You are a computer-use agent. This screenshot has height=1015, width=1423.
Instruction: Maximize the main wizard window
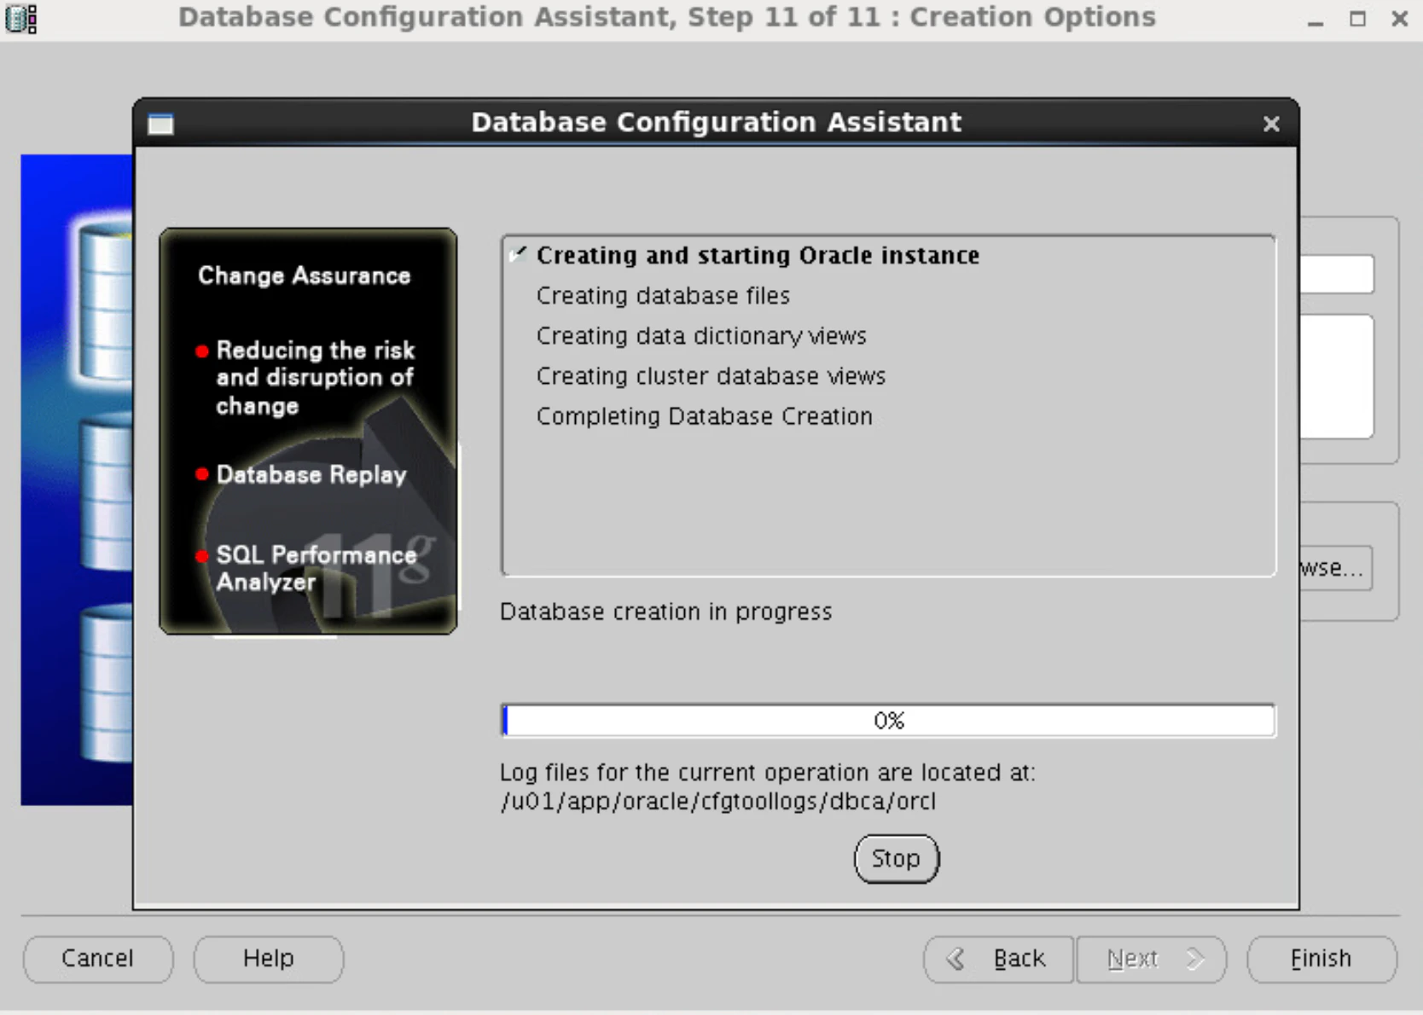pyautogui.click(x=1357, y=19)
